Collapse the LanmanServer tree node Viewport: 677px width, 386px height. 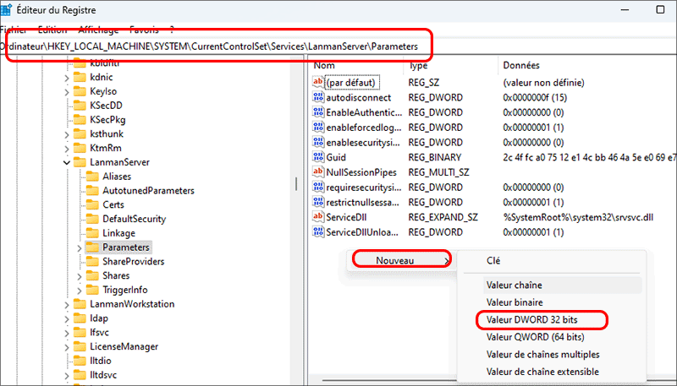(x=68, y=161)
